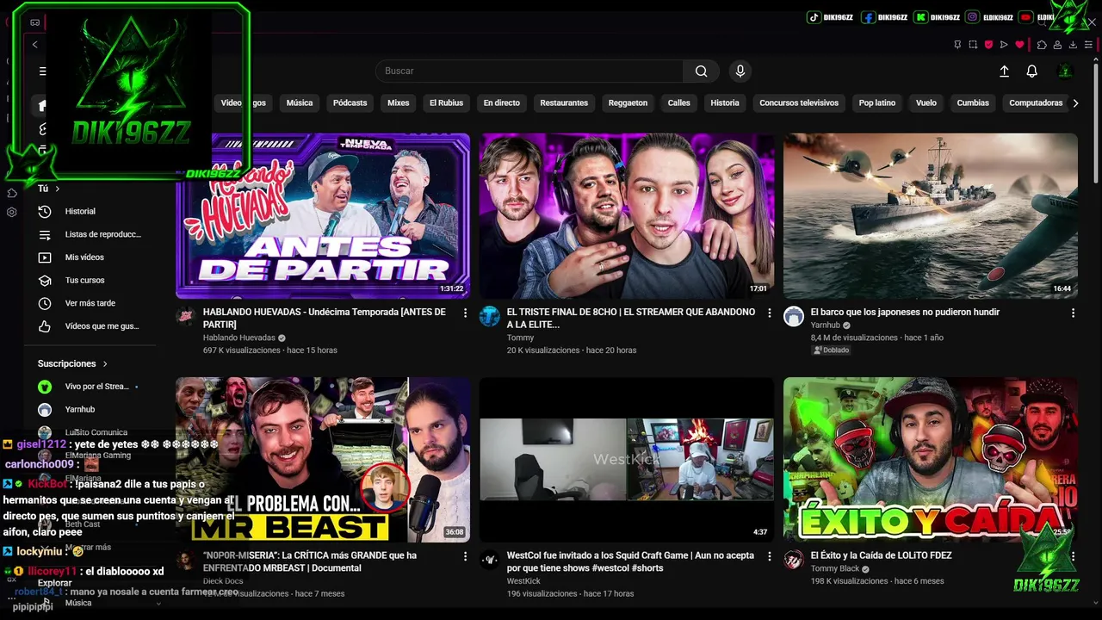Open options menu for WestCol video

coord(769,557)
